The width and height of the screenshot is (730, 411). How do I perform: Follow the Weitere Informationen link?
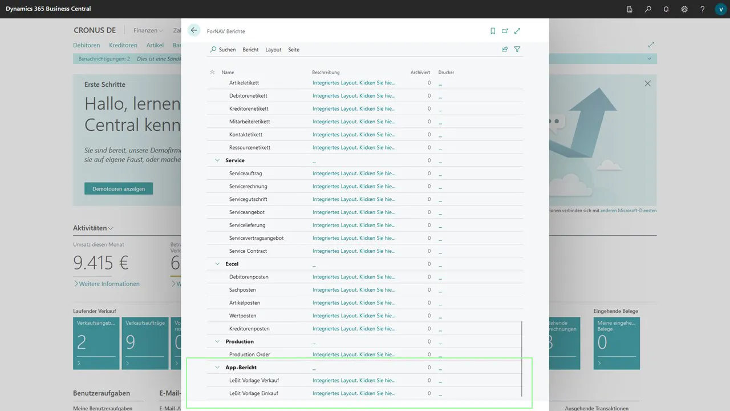click(x=107, y=284)
